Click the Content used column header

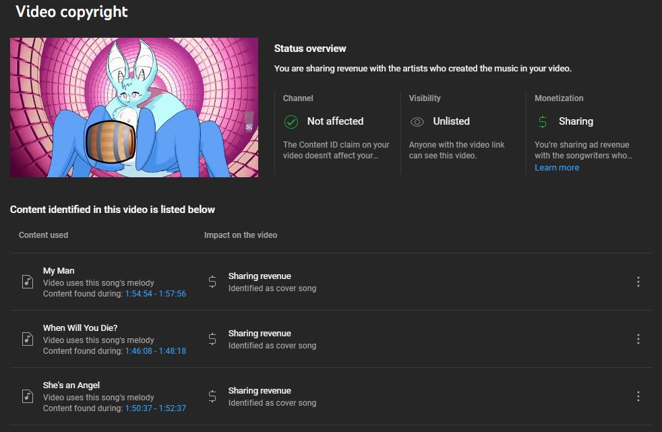44,235
